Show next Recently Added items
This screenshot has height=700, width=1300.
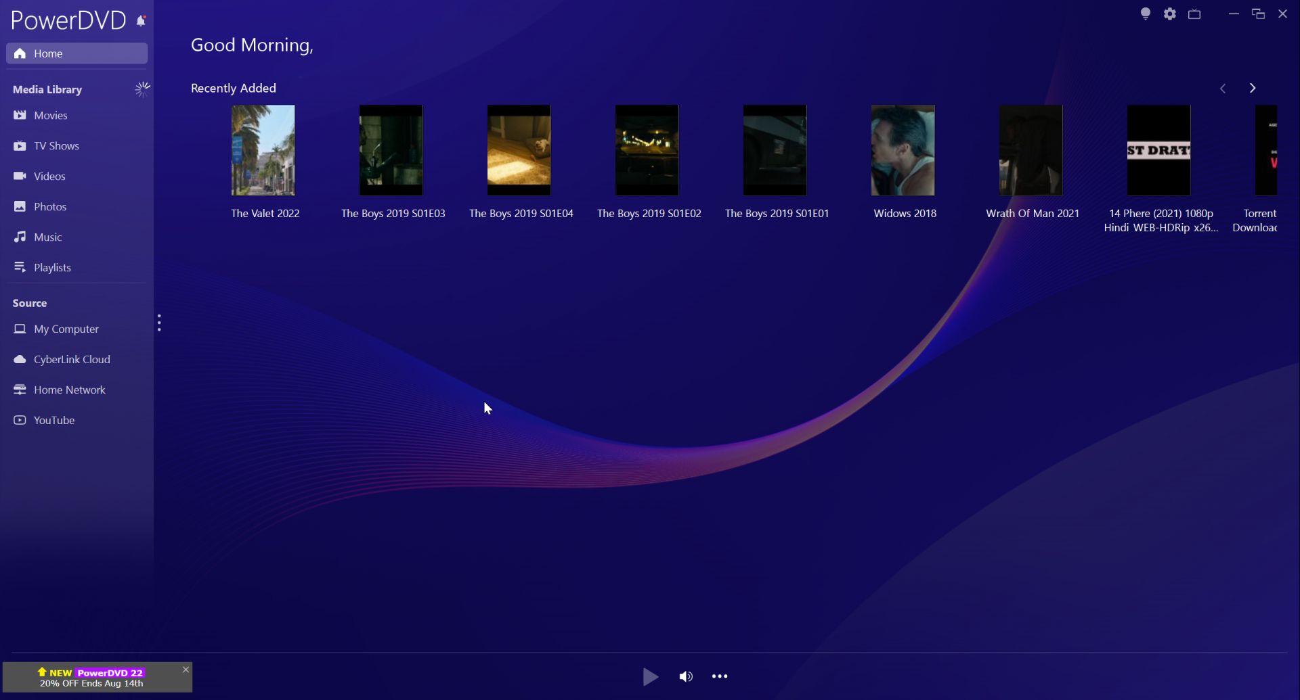click(x=1253, y=89)
